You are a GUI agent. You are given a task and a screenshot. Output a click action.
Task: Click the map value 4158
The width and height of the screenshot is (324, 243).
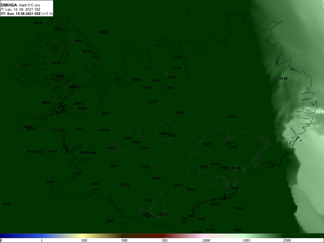tap(31, 129)
